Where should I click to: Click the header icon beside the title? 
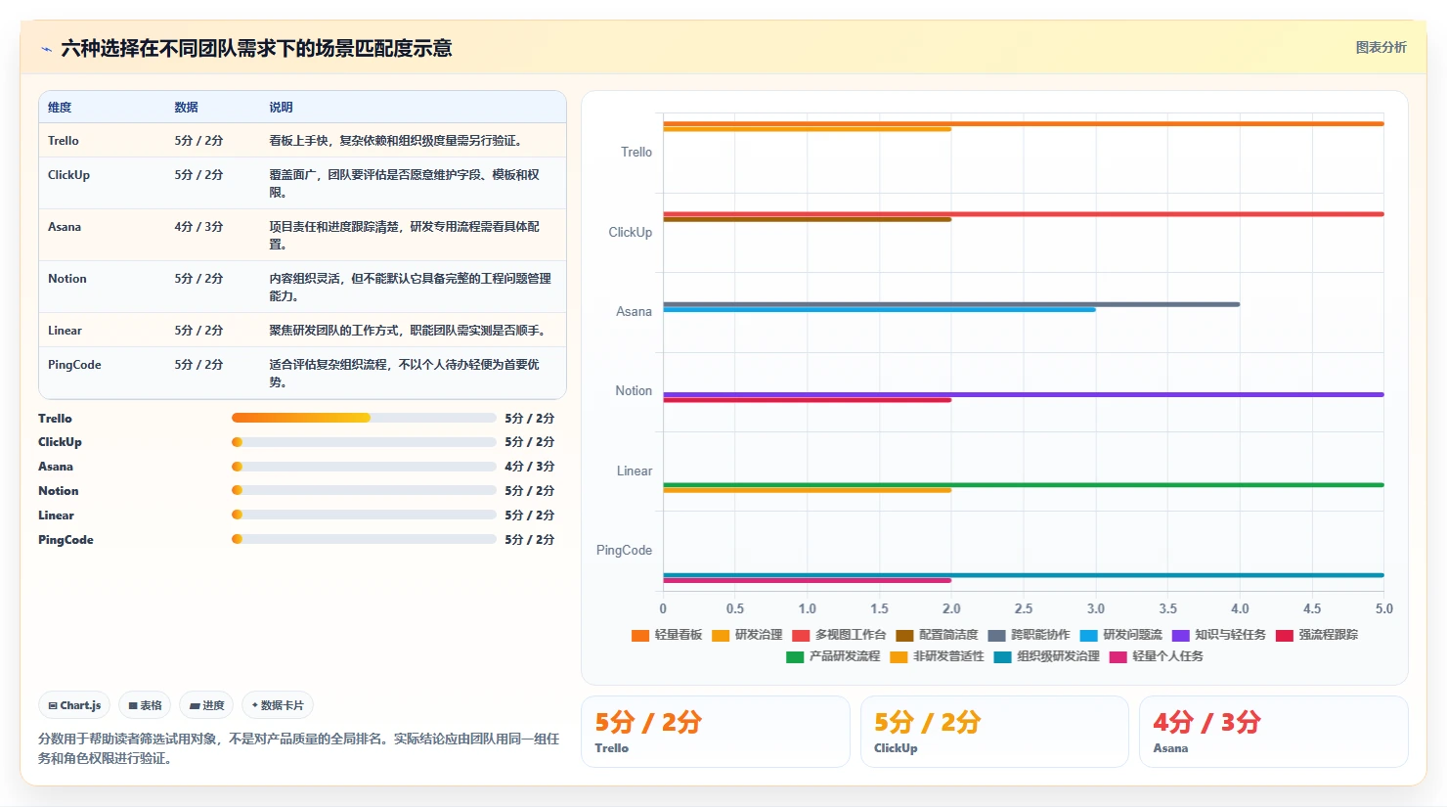46,49
